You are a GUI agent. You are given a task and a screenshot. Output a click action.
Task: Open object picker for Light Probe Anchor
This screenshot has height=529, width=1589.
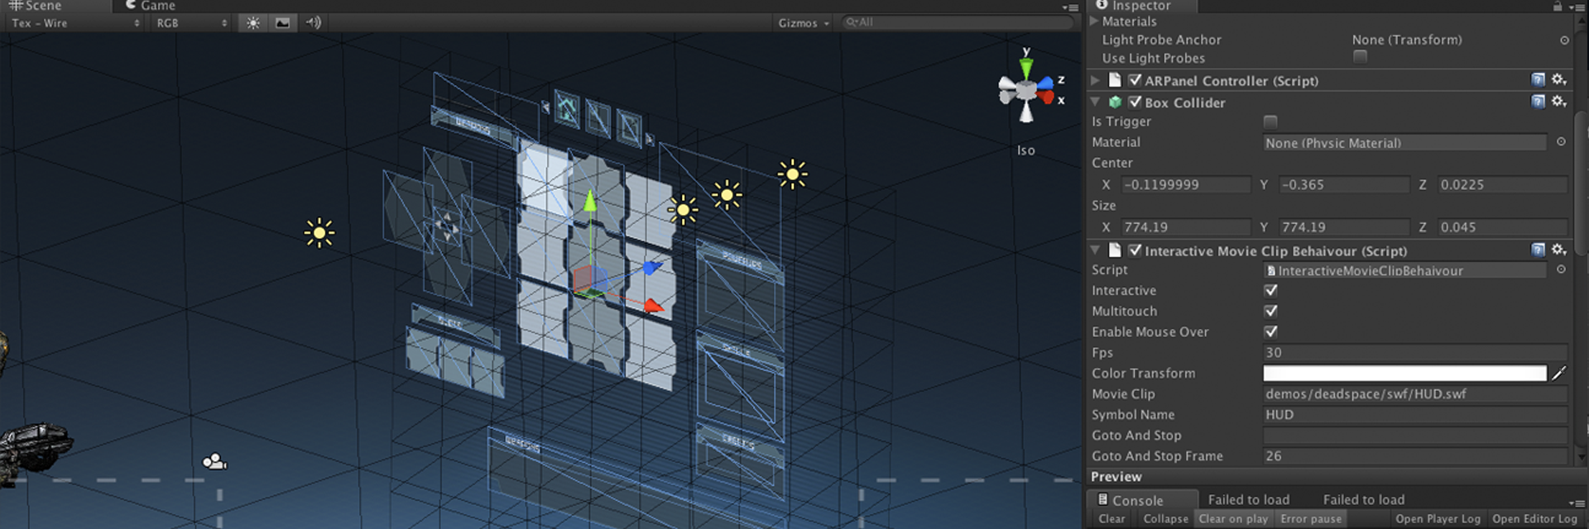pyautogui.click(x=1564, y=40)
